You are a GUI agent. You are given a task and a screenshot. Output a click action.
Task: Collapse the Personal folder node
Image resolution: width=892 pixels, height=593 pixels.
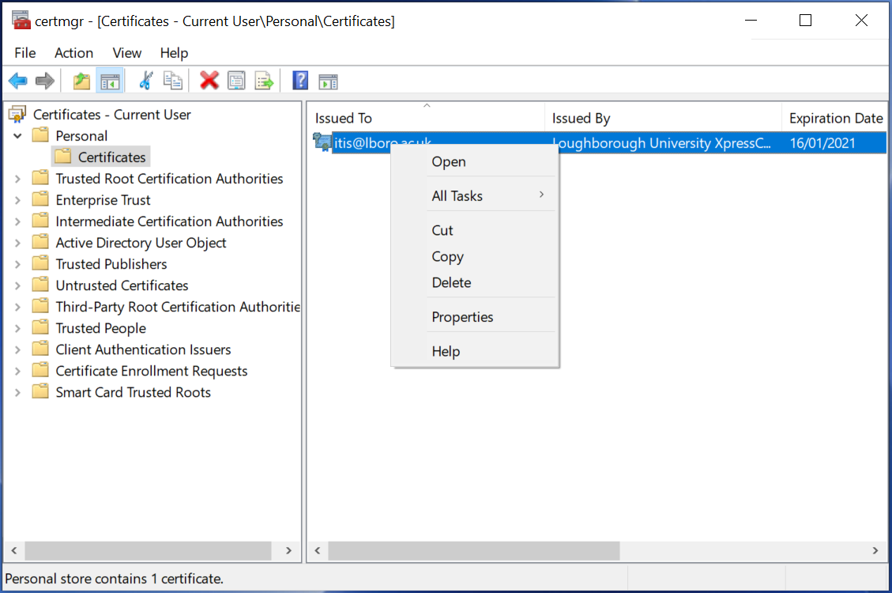point(17,135)
